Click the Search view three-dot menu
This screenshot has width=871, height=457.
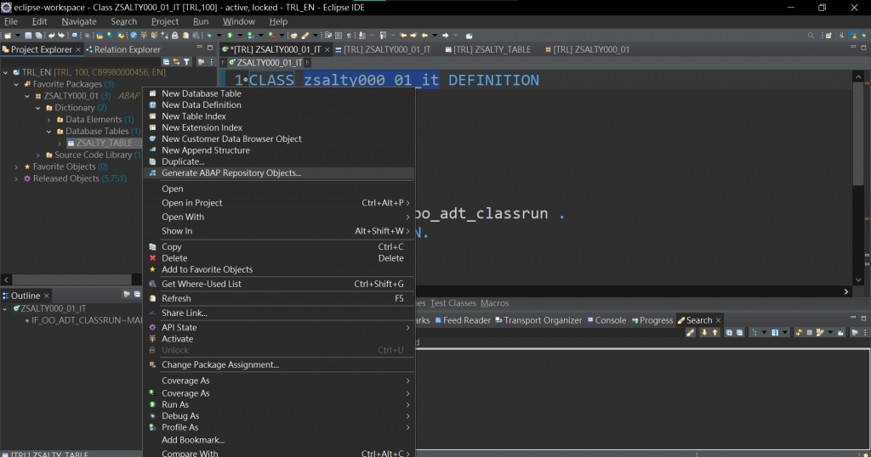(x=865, y=332)
